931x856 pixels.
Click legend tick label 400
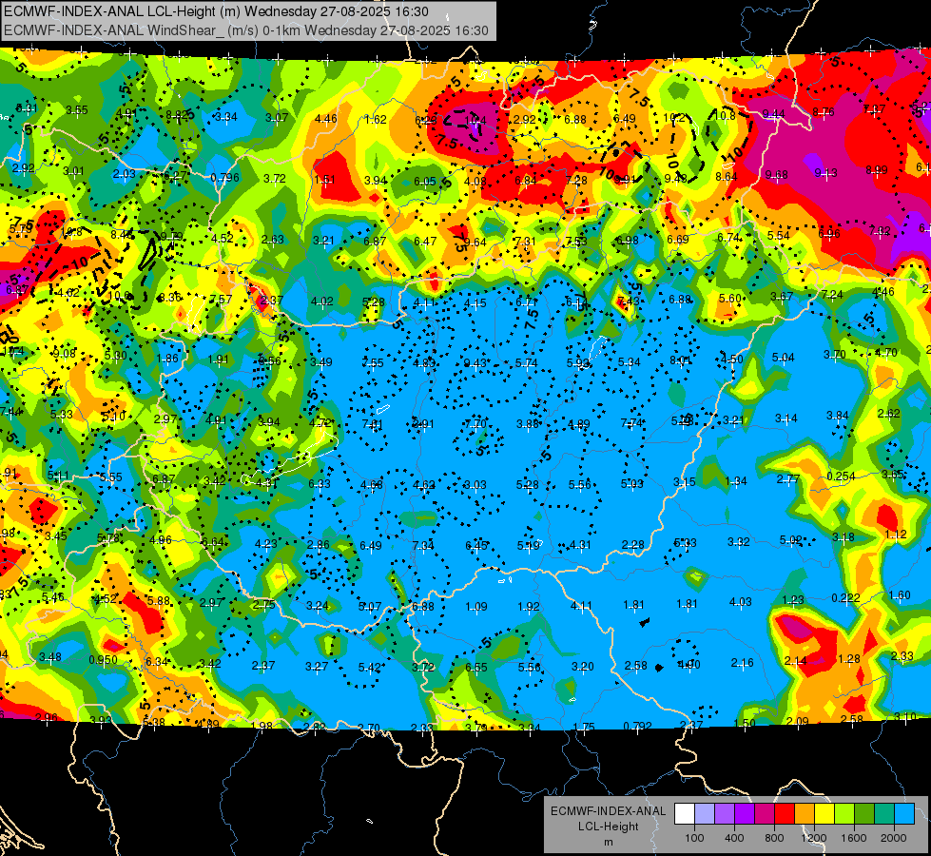pos(734,838)
